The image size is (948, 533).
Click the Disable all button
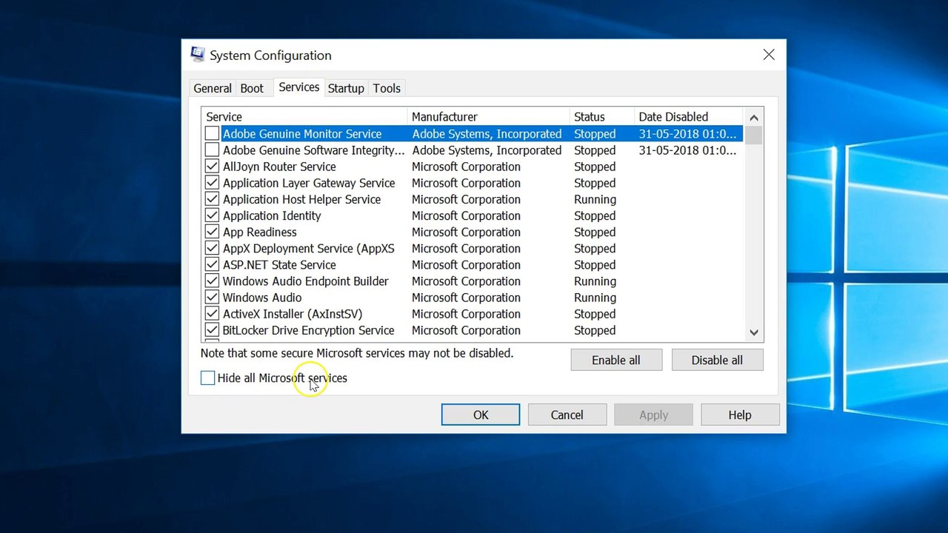(x=717, y=360)
